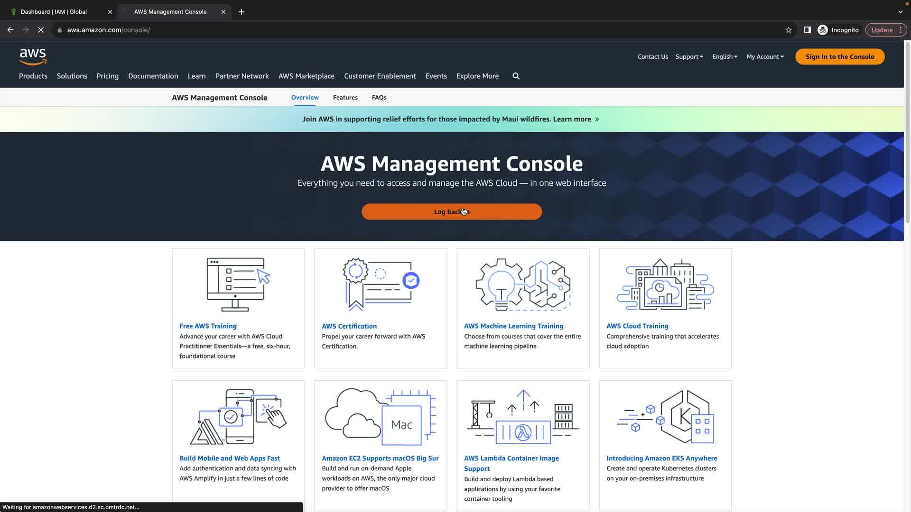
Task: Open a new browser tab
Action: [242, 12]
